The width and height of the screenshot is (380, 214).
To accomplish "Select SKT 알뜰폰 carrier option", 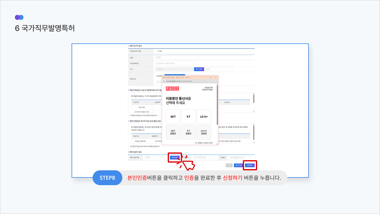I will click(173, 132).
